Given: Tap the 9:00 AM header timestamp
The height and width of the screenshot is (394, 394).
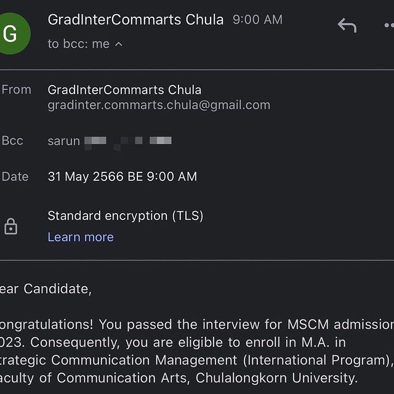Looking at the screenshot, I should pos(257,20).
